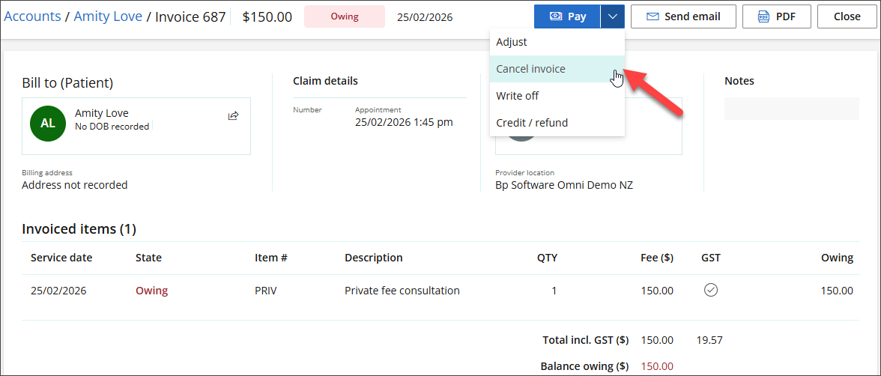Click the Pay button
Screen dimensions: 881x376
click(567, 16)
